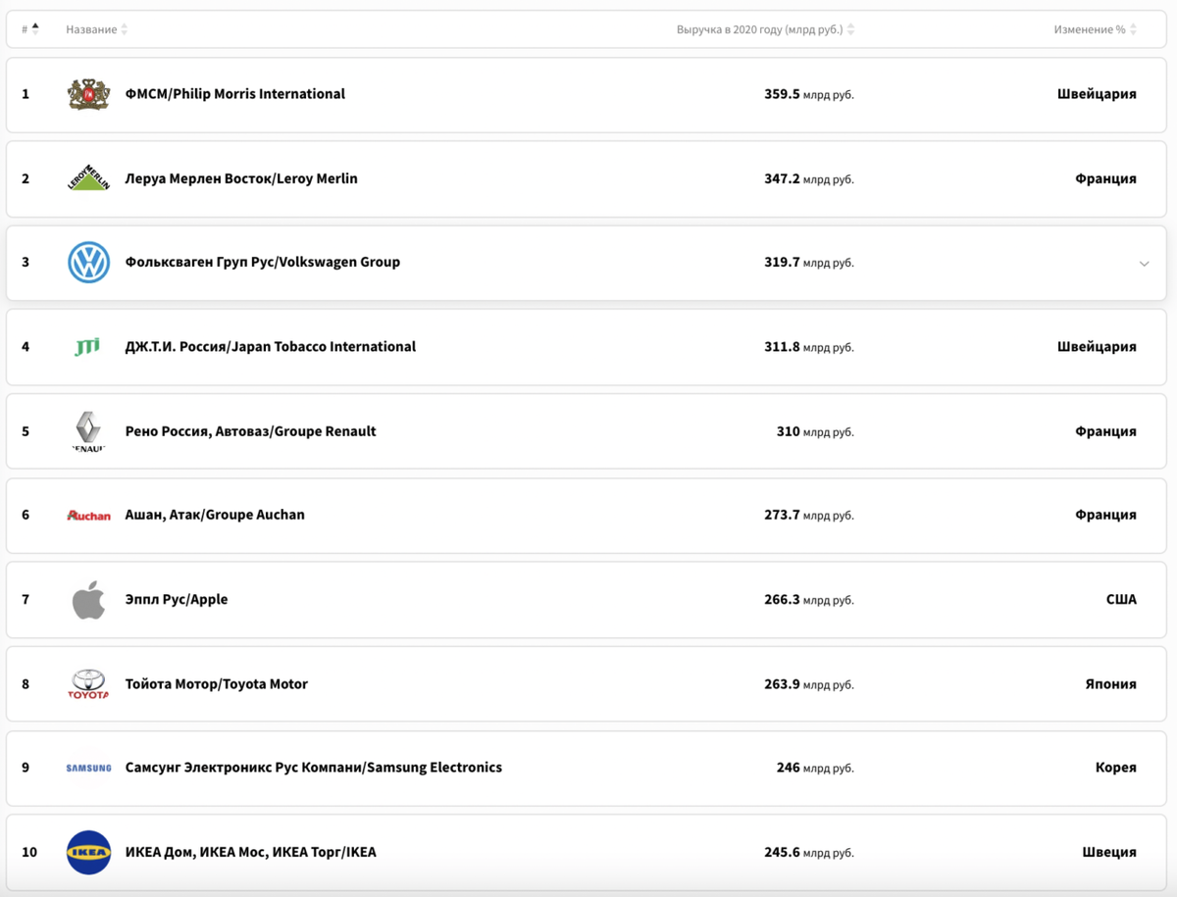Click the Leroy Merlin logo
The height and width of the screenshot is (897, 1177).
click(88, 177)
